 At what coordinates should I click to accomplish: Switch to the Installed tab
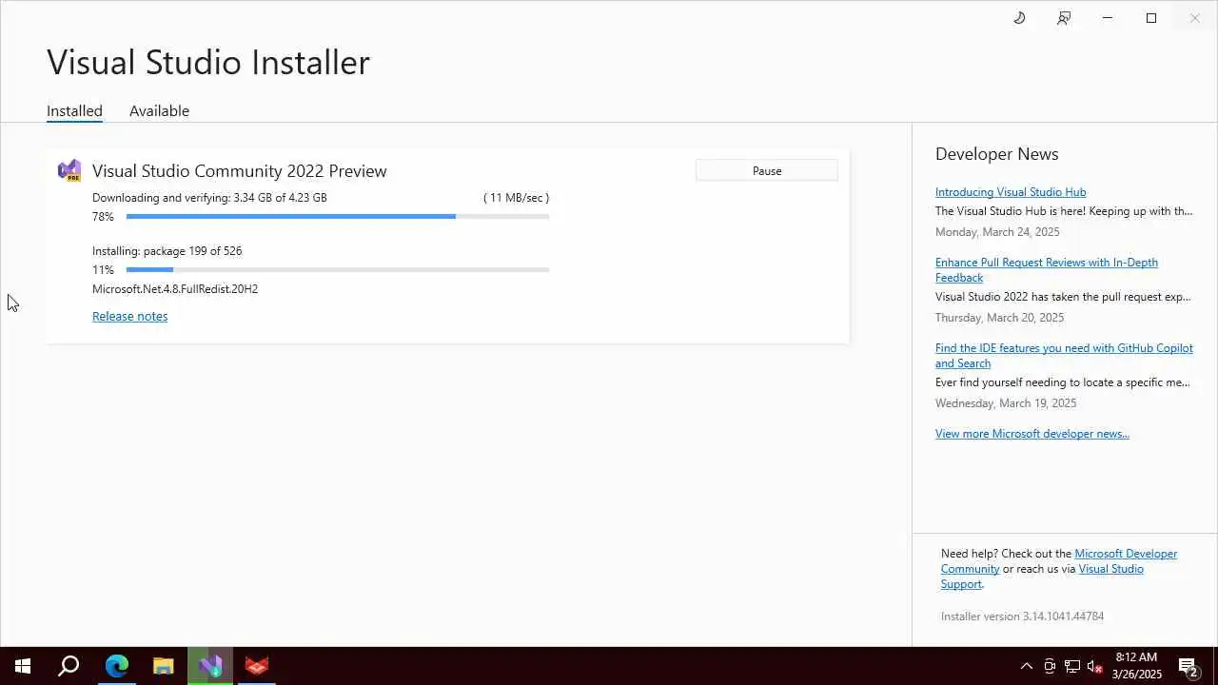click(74, 110)
